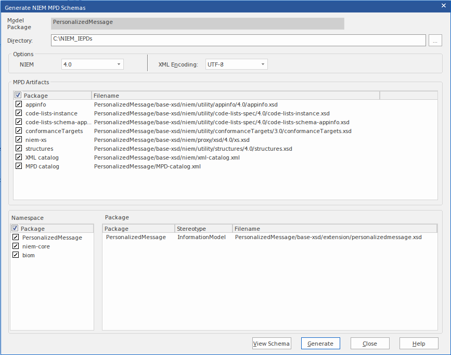This screenshot has width=451, height=355.
Task: Toggle the select-all checkbox in MPD Artifacts header
Action: coord(18,96)
